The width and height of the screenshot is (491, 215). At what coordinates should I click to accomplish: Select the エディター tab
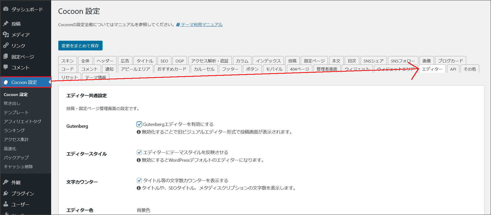432,69
